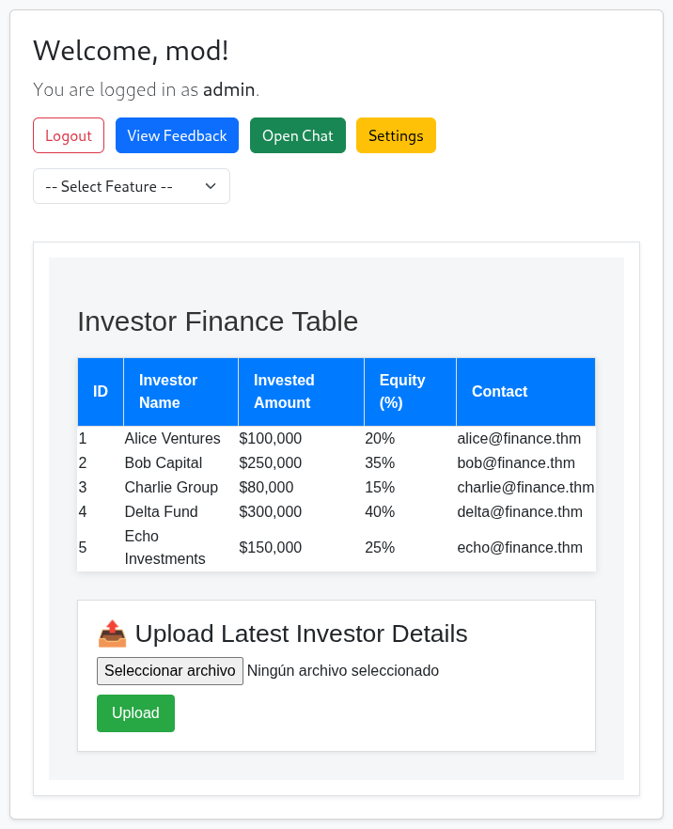673x829 pixels.
Task: Click the ID column header
Action: [101, 392]
